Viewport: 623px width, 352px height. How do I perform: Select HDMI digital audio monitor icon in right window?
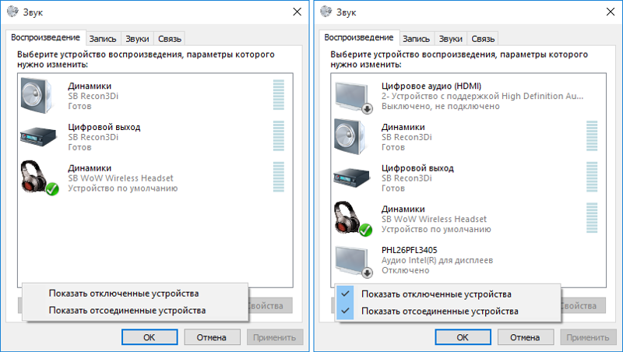pos(354,97)
